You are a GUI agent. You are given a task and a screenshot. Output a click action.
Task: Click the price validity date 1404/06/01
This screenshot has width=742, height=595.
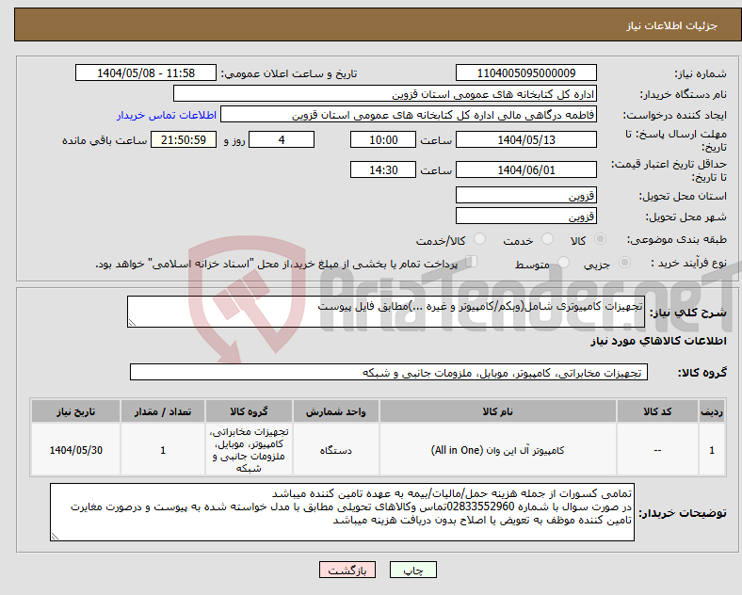click(x=526, y=169)
